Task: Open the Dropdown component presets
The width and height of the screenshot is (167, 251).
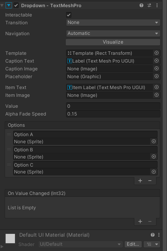Action: (149, 5)
